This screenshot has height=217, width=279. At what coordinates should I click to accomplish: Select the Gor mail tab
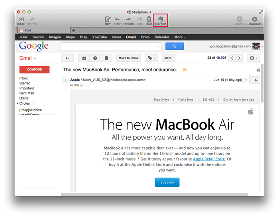point(43,30)
